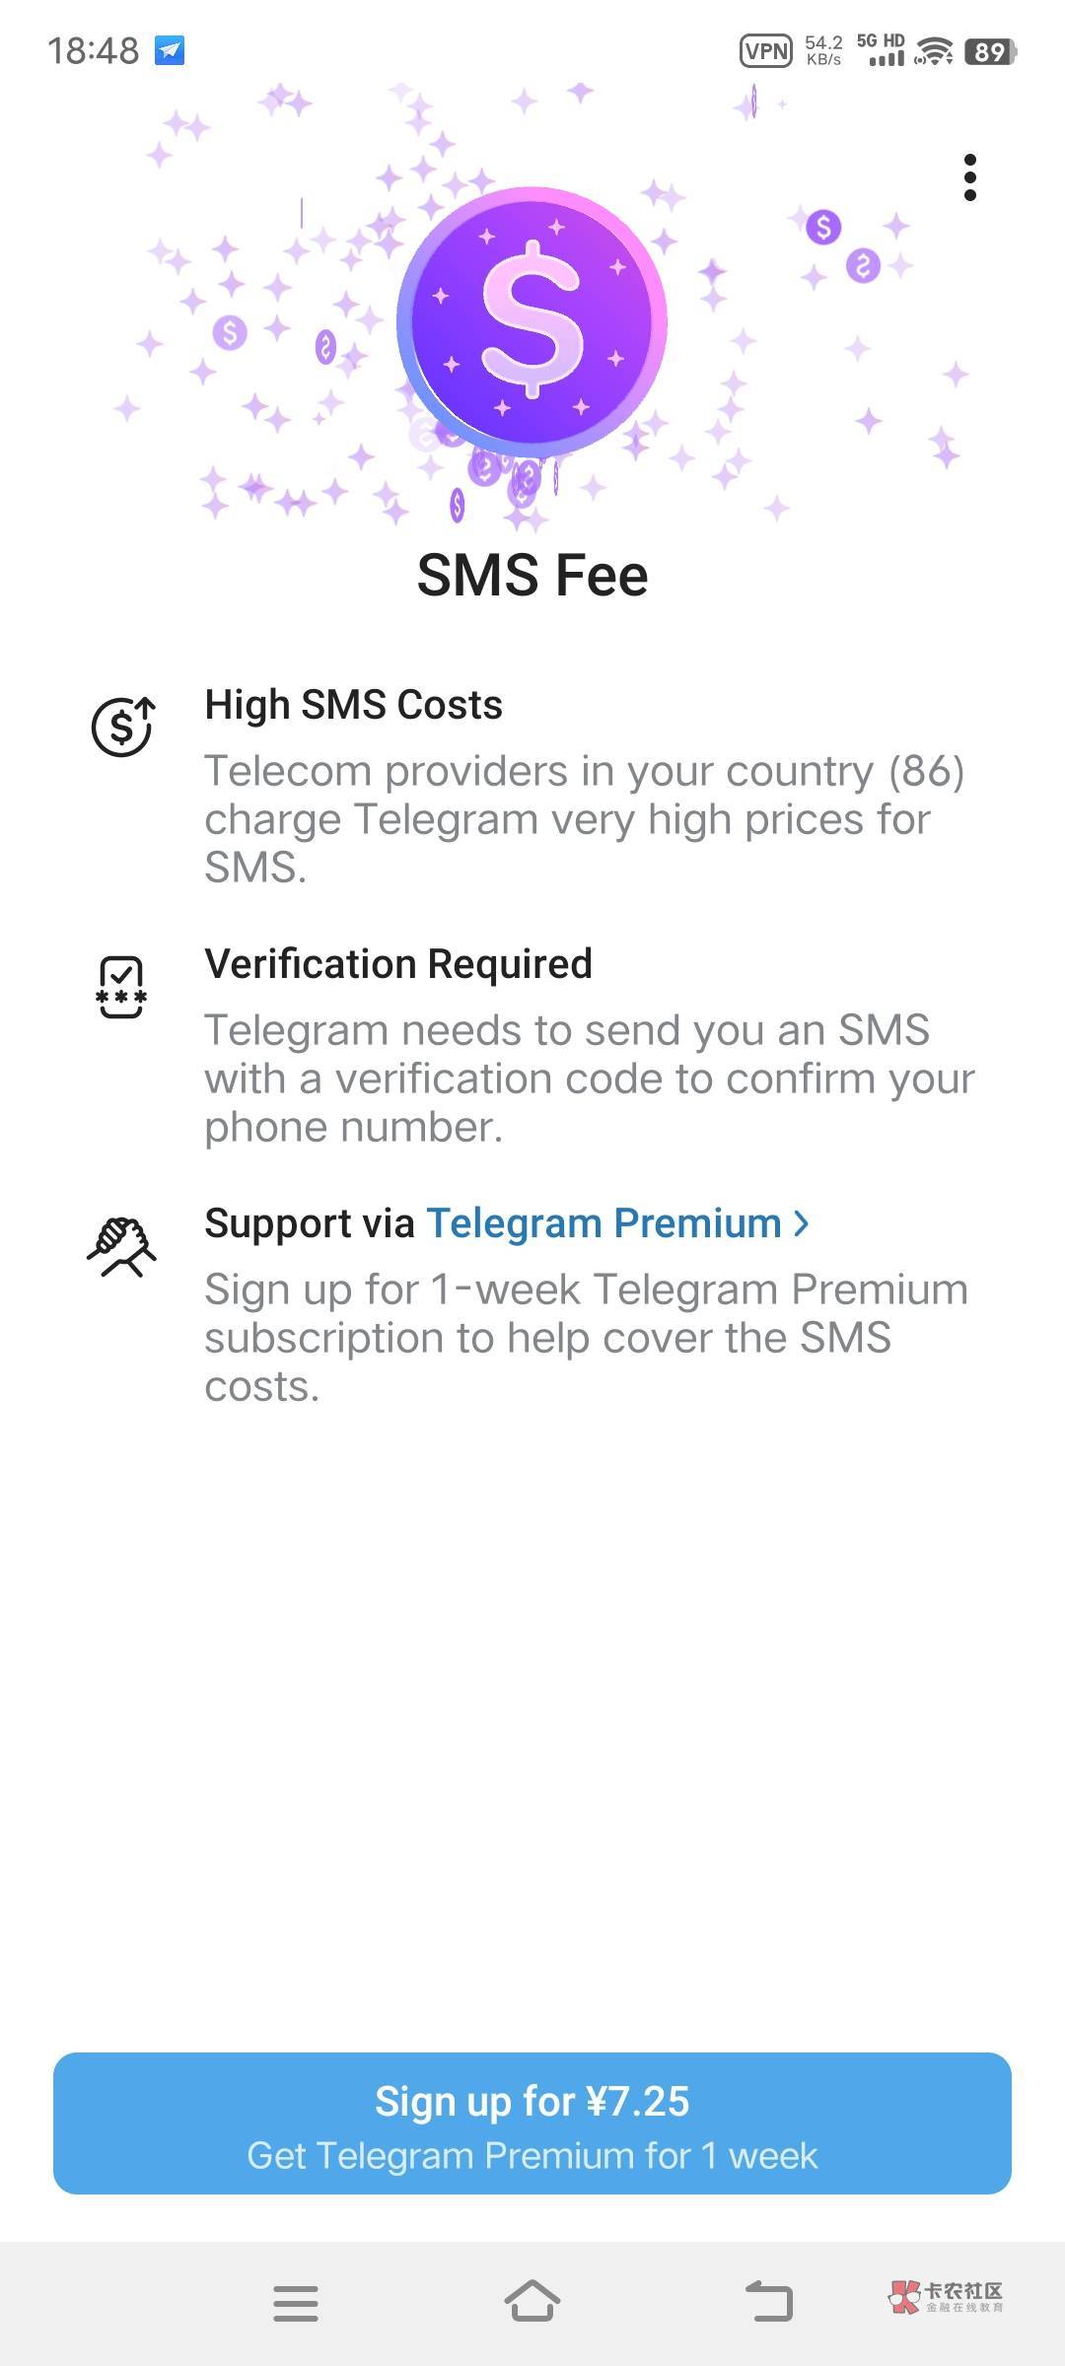The image size is (1065, 2366).
Task: Tap the battery level indicator
Action: [990, 51]
